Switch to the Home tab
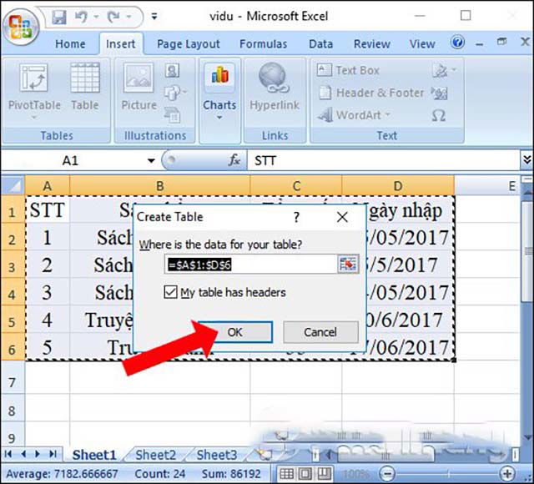Viewport: 534px width, 484px height. tap(70, 44)
